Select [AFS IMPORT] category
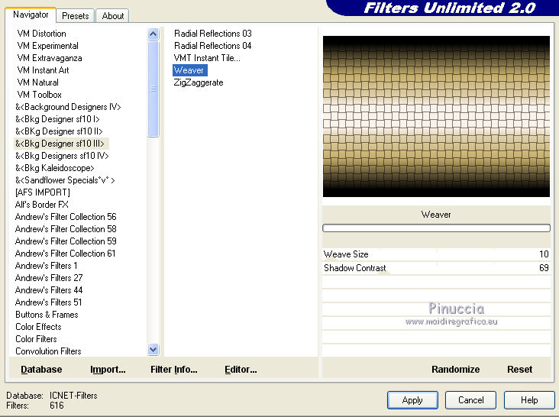Screen dimensions: 559x417 pos(43,192)
